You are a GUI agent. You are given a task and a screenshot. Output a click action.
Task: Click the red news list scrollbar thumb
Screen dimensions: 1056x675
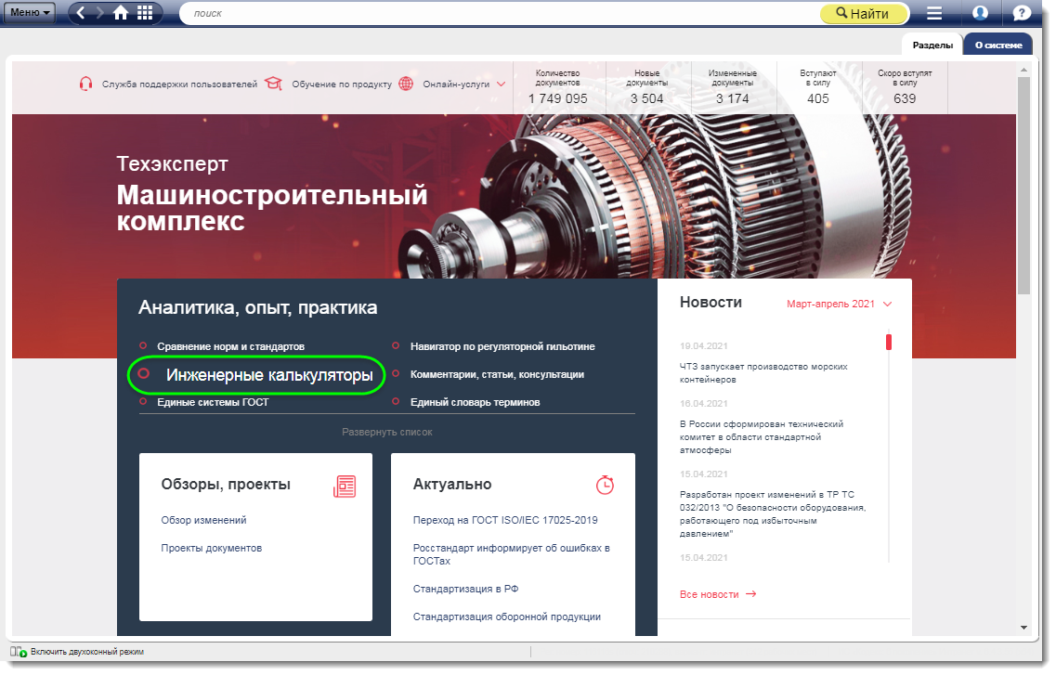click(888, 342)
